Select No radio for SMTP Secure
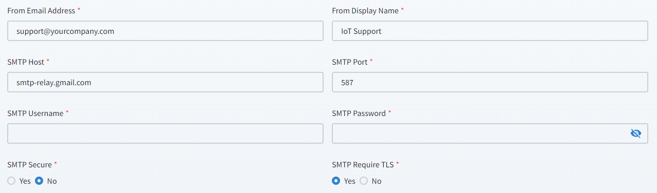Image resolution: width=657 pixels, height=193 pixels. point(39,181)
